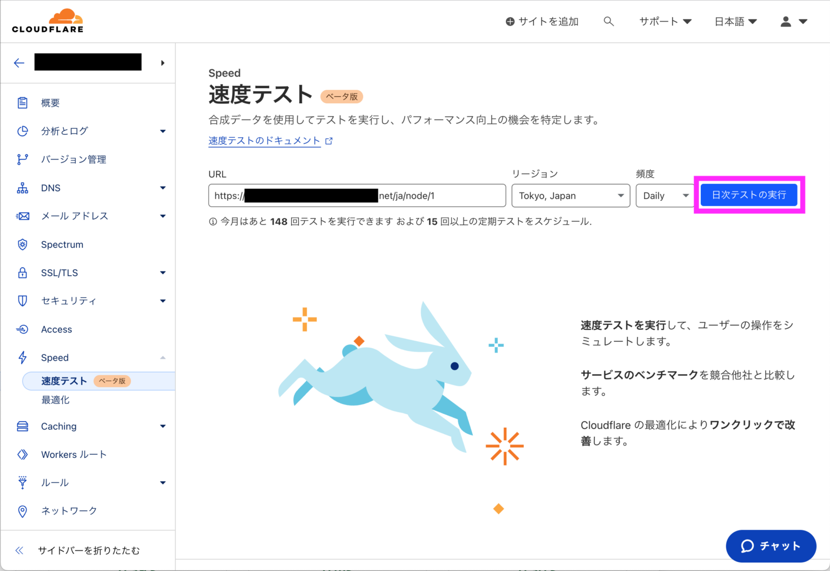Click the SSL/TLS shield icon

(22, 273)
